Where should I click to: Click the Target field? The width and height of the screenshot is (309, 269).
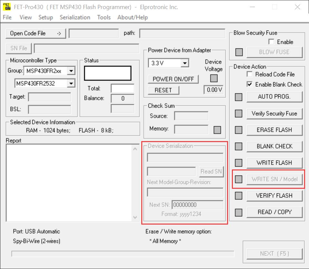(49, 97)
